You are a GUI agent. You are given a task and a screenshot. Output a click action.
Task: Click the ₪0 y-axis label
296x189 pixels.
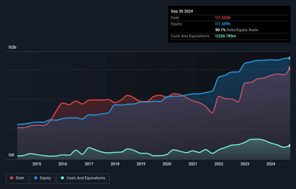pyautogui.click(x=11, y=155)
